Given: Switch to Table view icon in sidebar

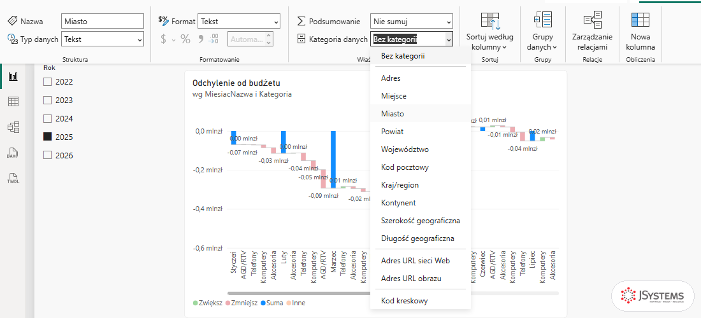Looking at the screenshot, I should click(x=13, y=102).
